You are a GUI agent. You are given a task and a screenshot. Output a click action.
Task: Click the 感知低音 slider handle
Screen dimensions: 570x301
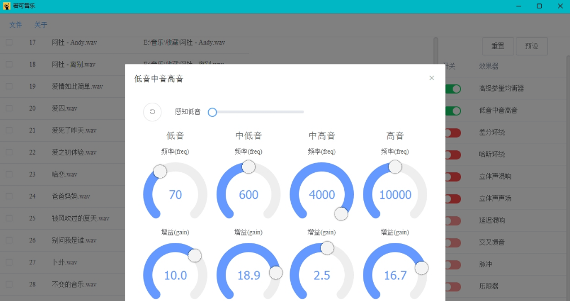[x=212, y=112]
